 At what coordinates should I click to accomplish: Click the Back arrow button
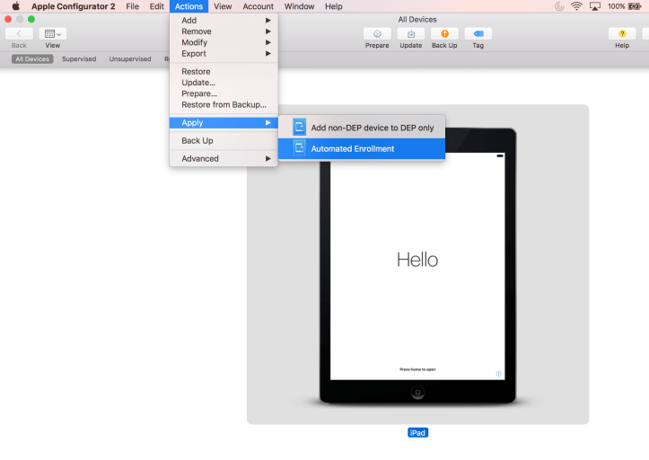(x=19, y=34)
